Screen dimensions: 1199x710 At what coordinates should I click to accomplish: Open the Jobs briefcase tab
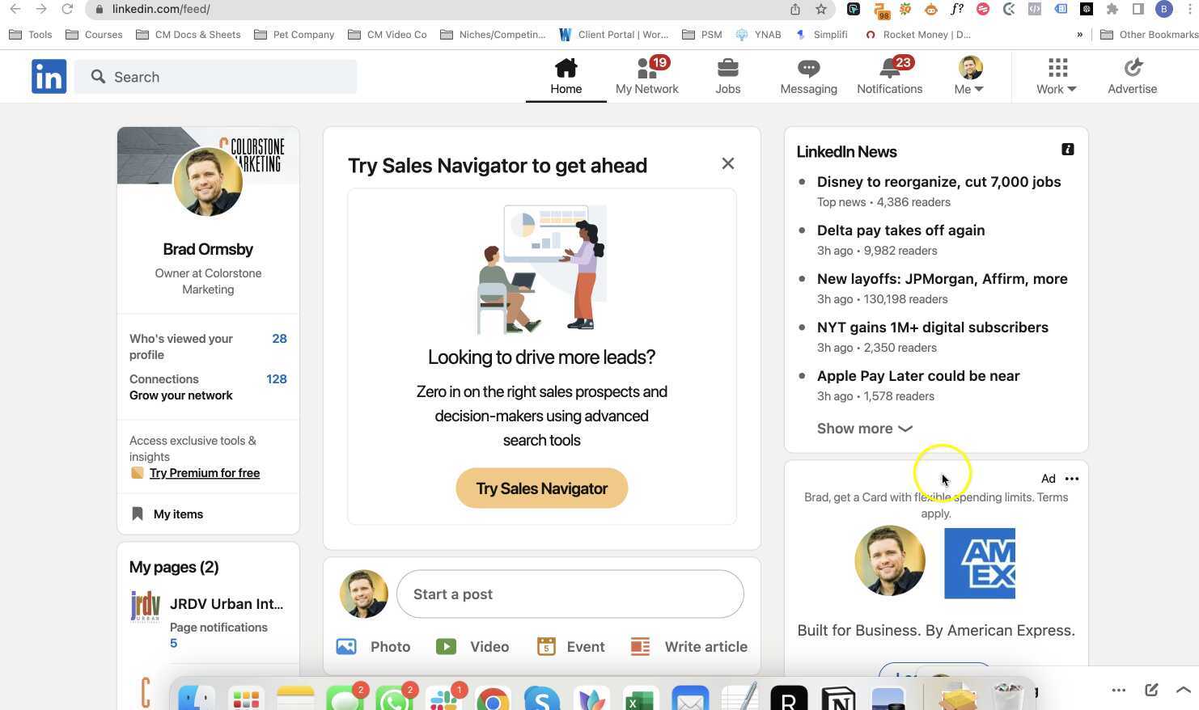tap(728, 77)
